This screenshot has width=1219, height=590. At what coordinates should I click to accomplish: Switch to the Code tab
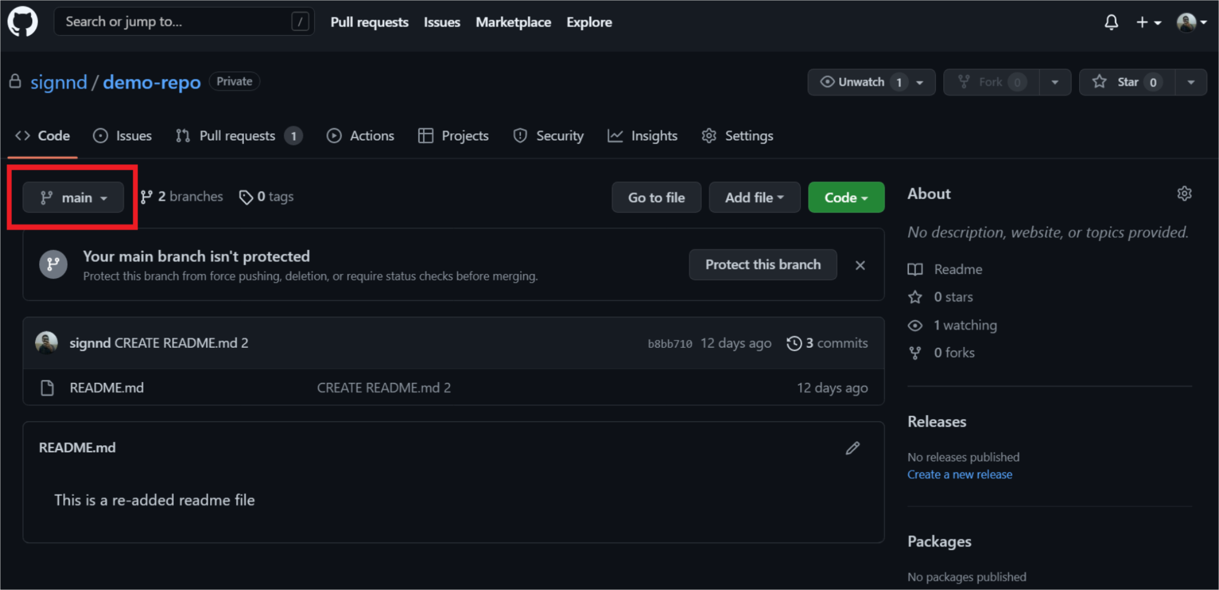[42, 136]
